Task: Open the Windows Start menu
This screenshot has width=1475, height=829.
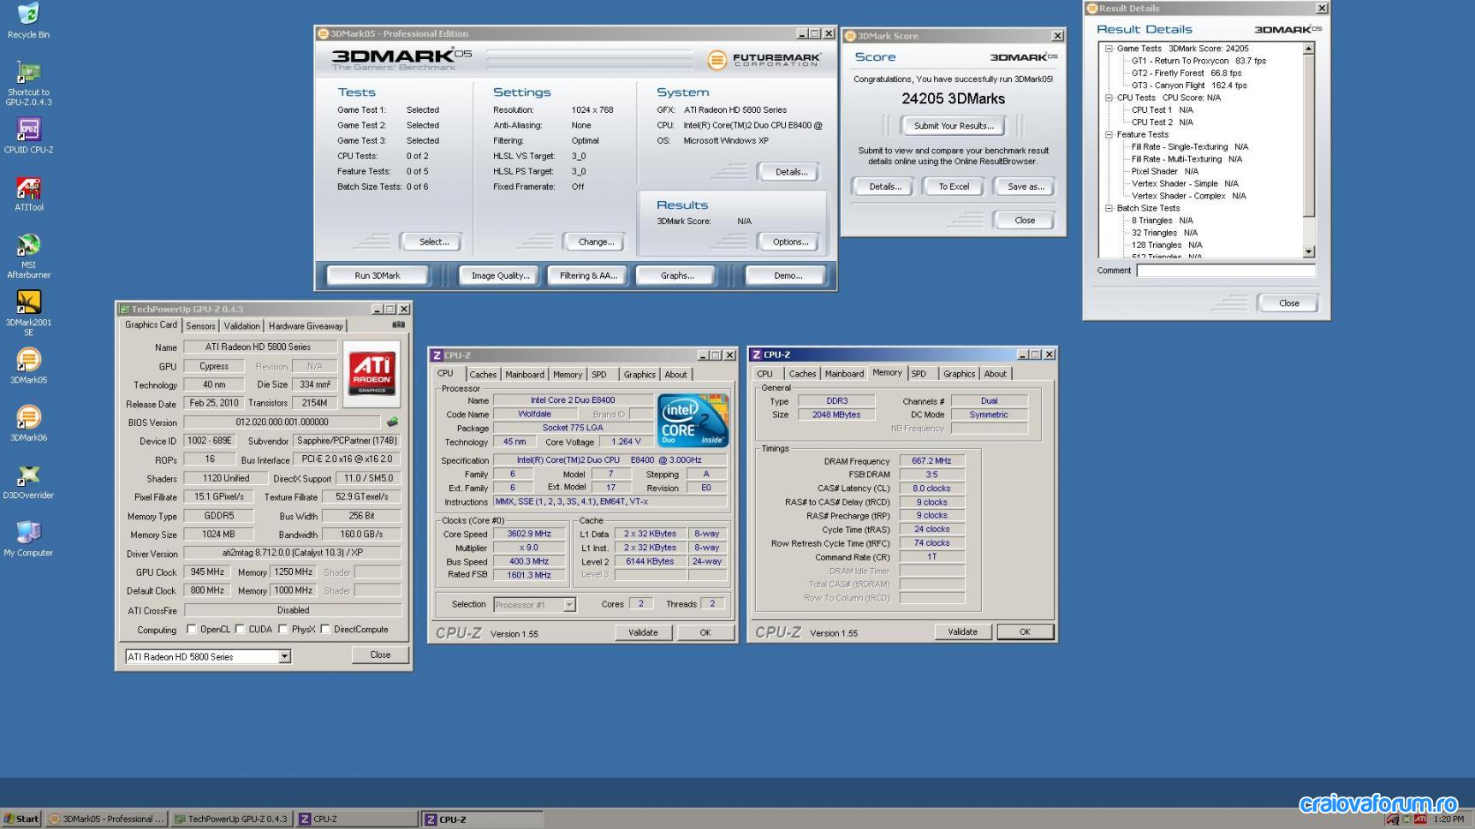Action: click(21, 819)
